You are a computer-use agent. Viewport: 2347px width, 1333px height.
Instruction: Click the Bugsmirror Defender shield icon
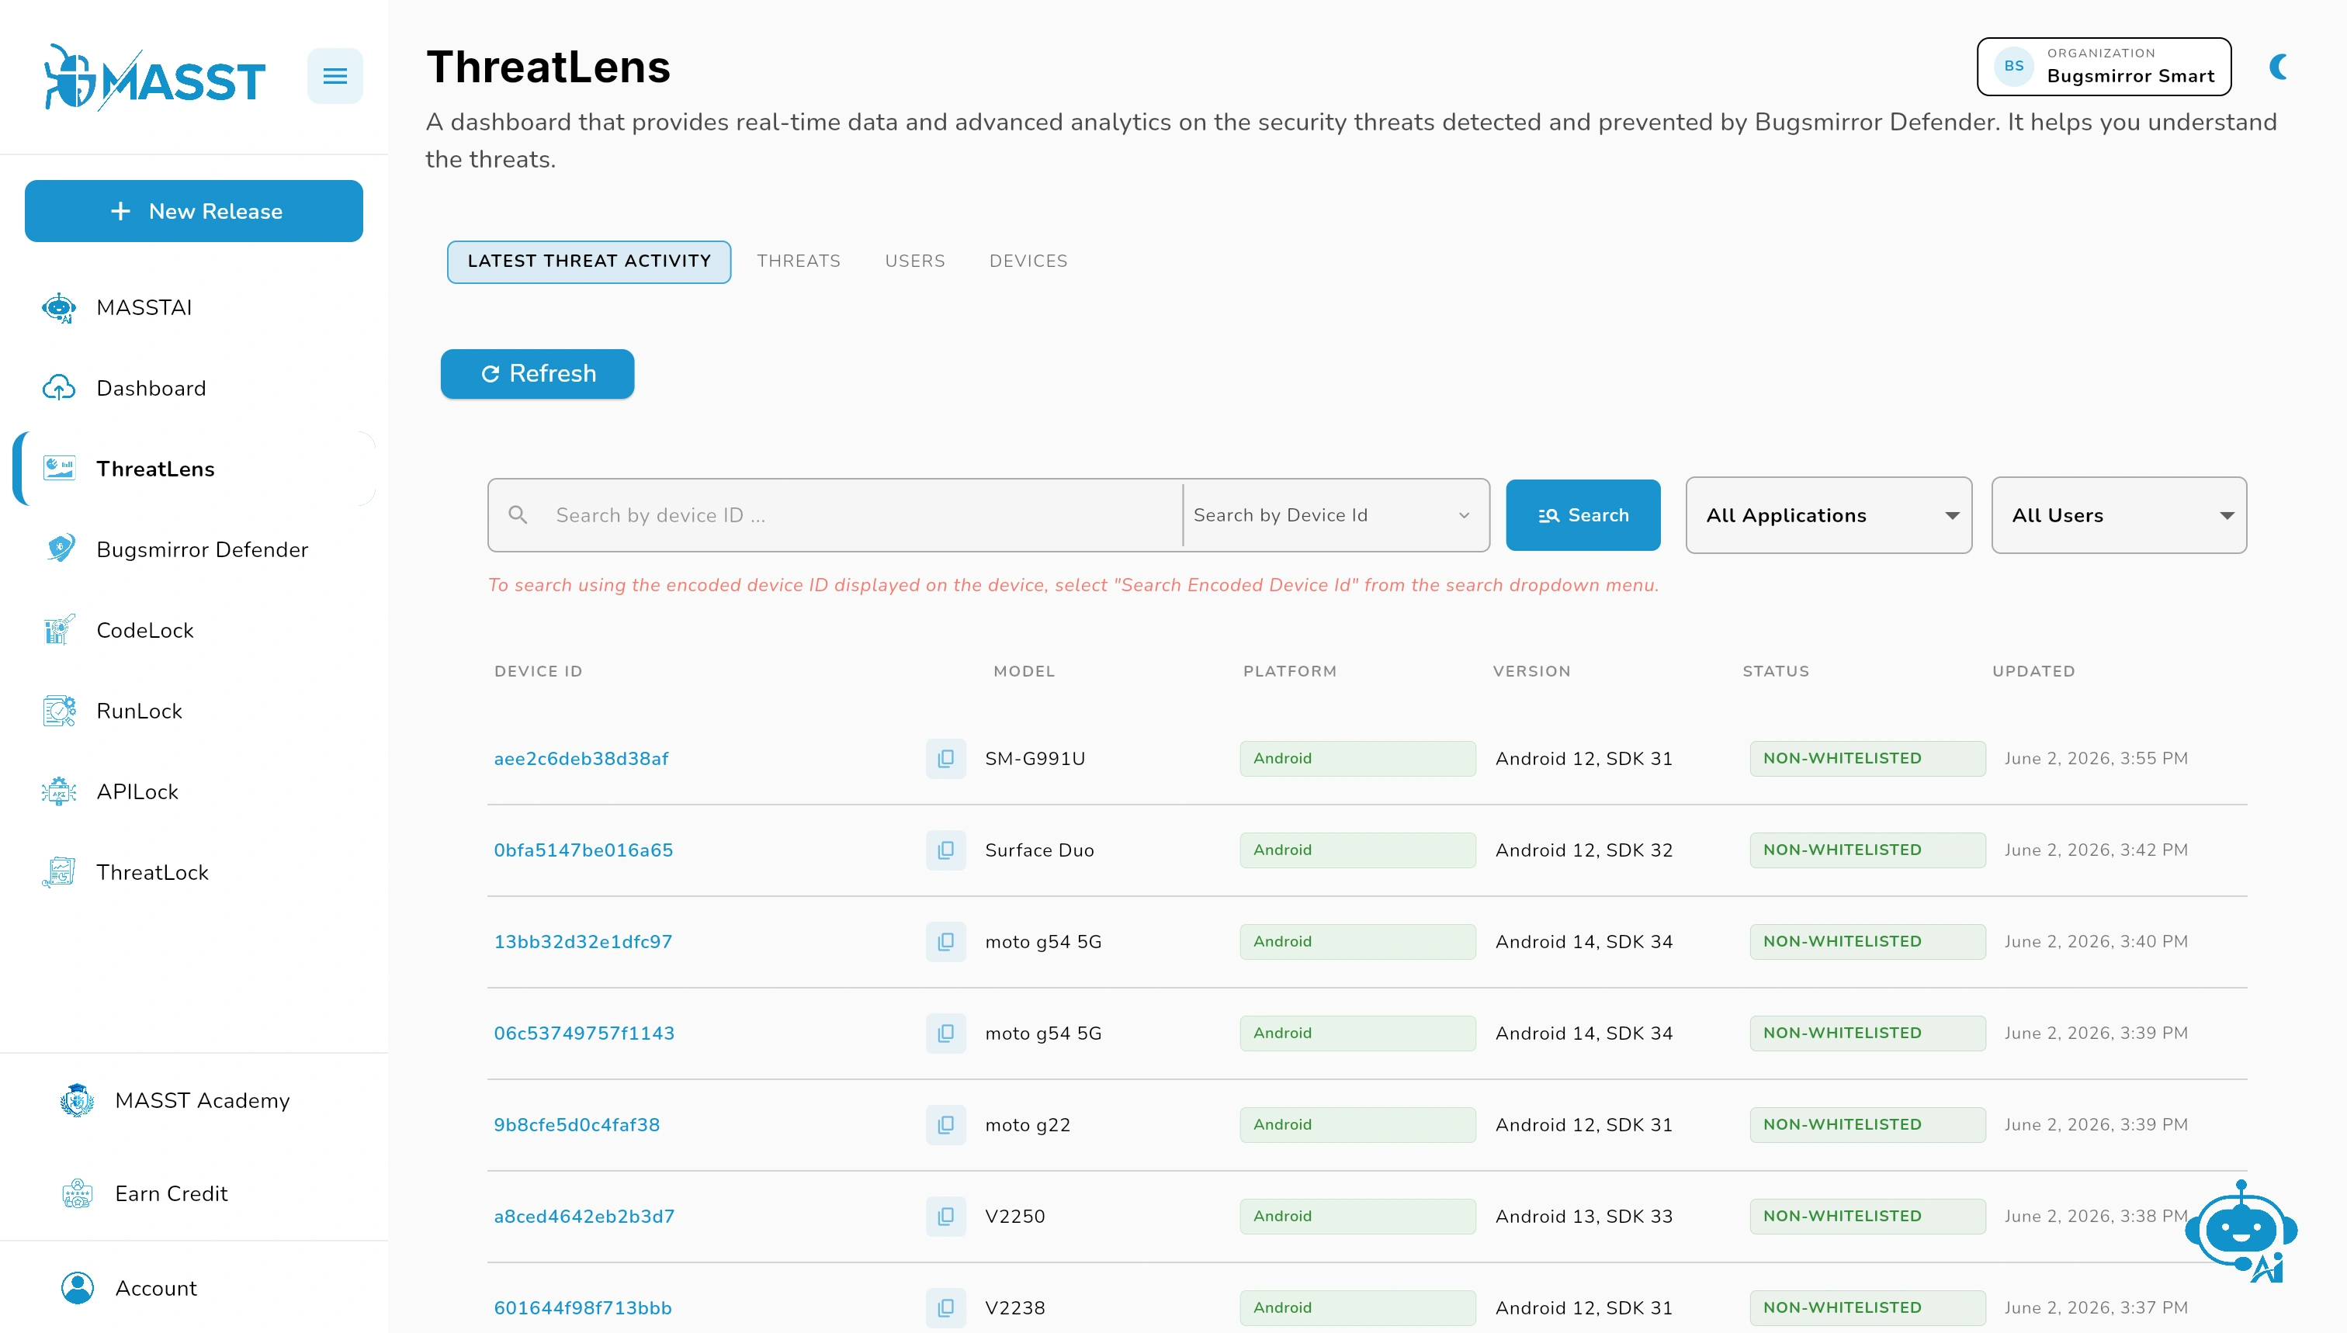[60, 549]
